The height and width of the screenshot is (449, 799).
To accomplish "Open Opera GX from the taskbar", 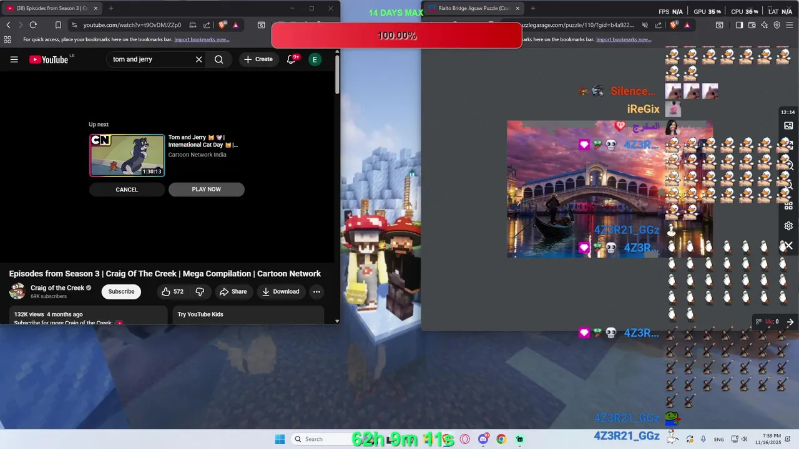I will pos(464,439).
